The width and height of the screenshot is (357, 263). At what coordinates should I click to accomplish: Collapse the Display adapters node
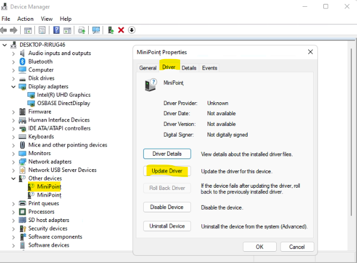click(13, 87)
